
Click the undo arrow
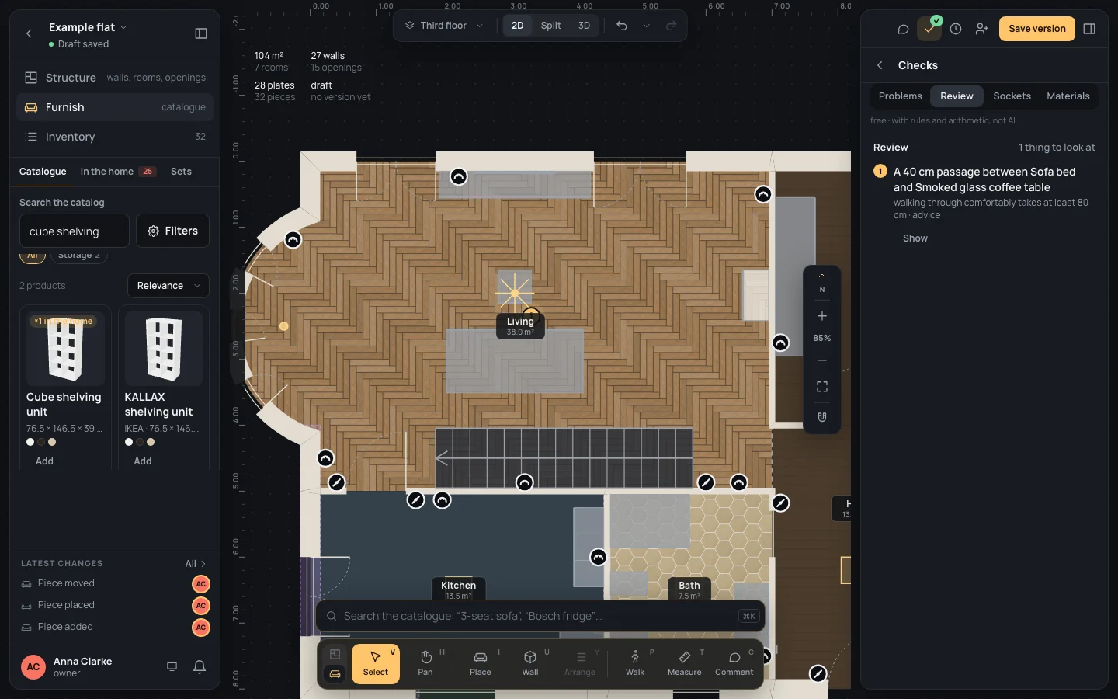click(x=622, y=26)
